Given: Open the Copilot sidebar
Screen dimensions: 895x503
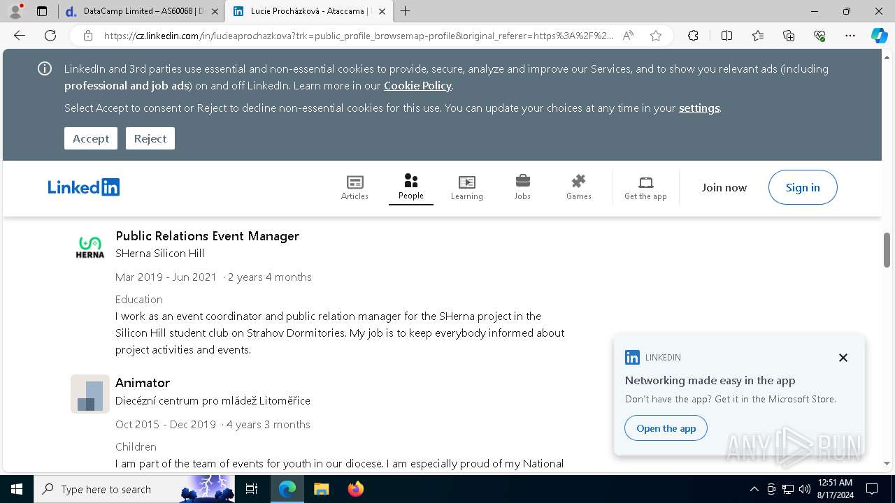Looking at the screenshot, I should coord(879,36).
